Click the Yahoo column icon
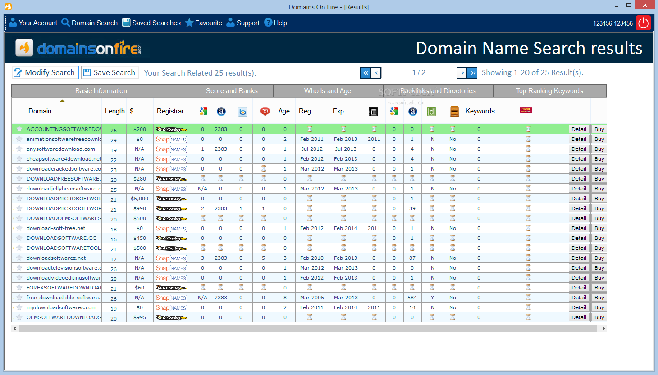Screen dimensions: 658x375 (265, 111)
